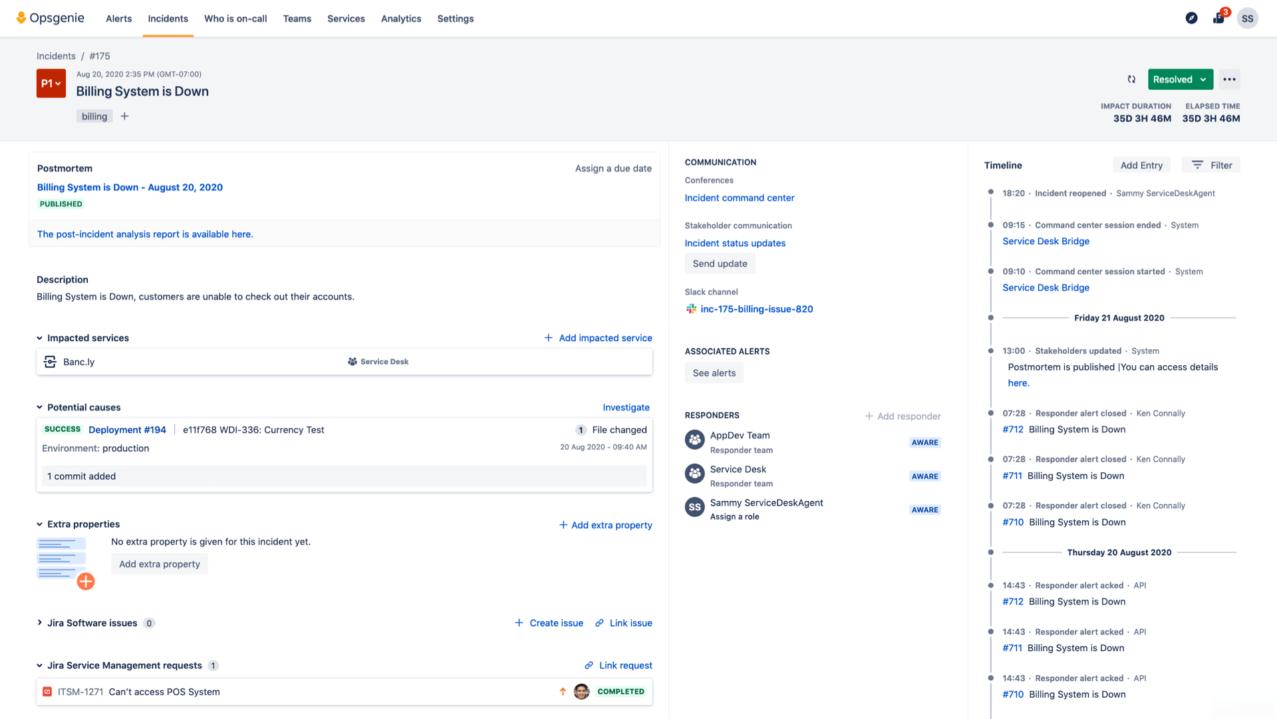Click the Add impacted service plus icon
Screen dimensions: 1277x719
pyautogui.click(x=548, y=338)
